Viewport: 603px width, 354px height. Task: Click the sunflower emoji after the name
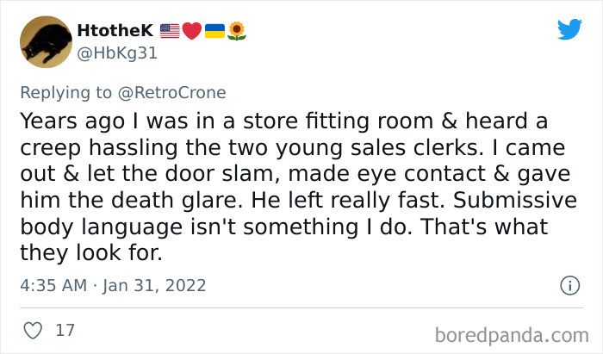coord(237,31)
